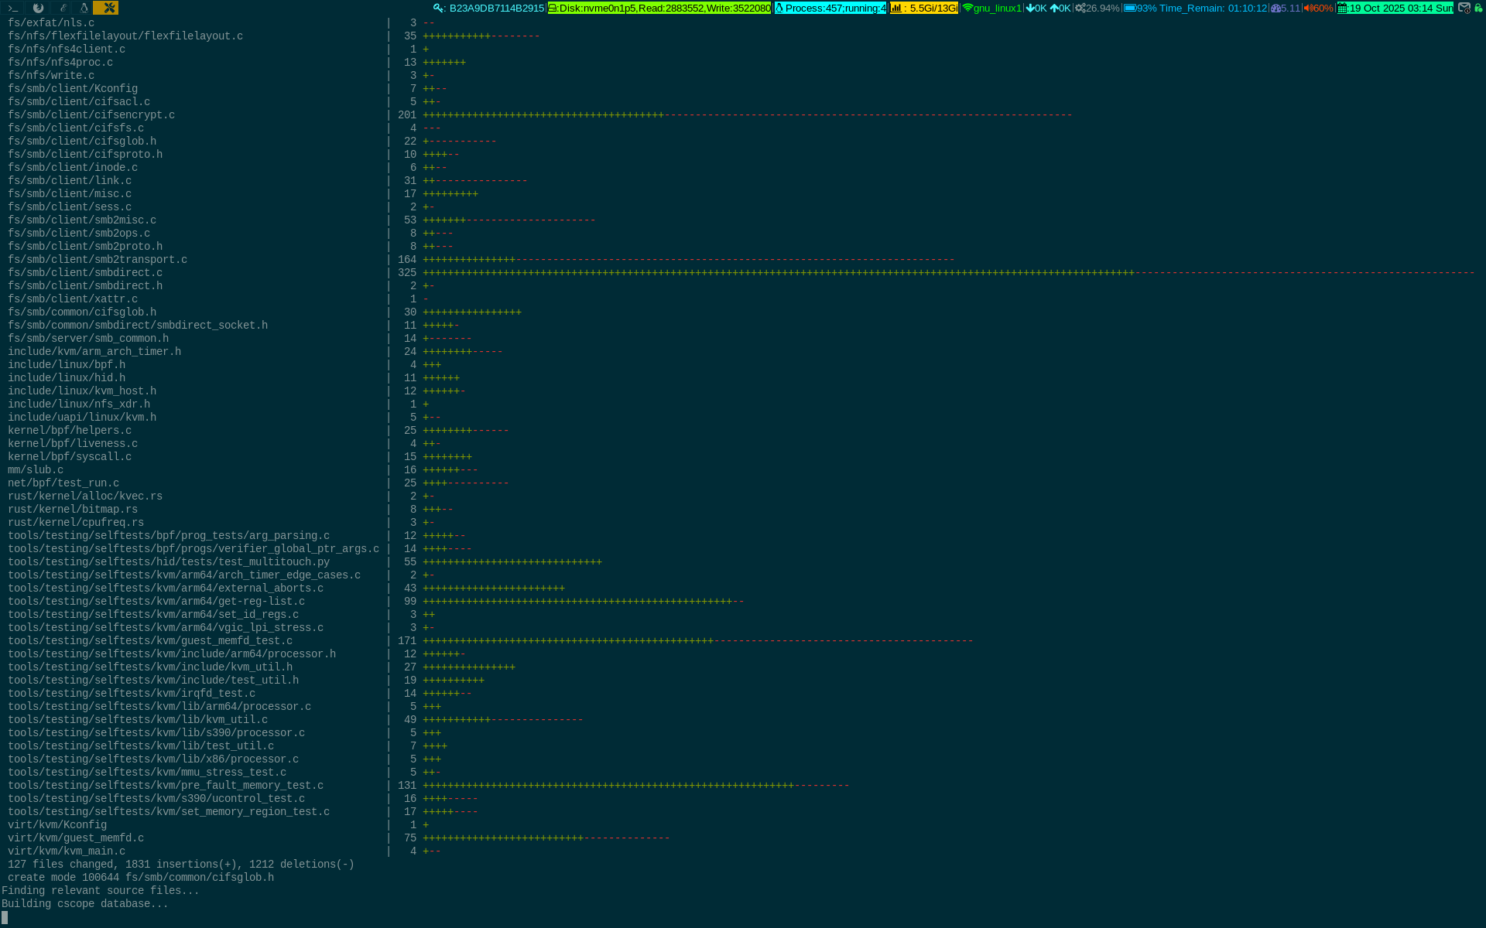
Task: Open the process count widget
Action: (x=830, y=8)
